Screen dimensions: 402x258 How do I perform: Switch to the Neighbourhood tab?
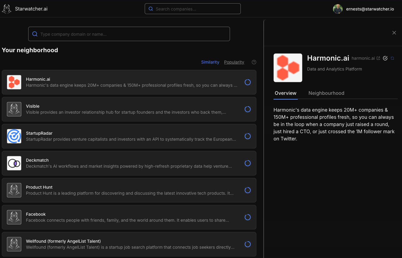coord(326,93)
